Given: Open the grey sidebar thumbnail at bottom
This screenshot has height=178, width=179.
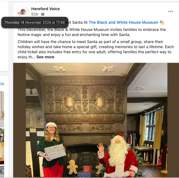Looking at the screenshot, I should click(2, 171).
